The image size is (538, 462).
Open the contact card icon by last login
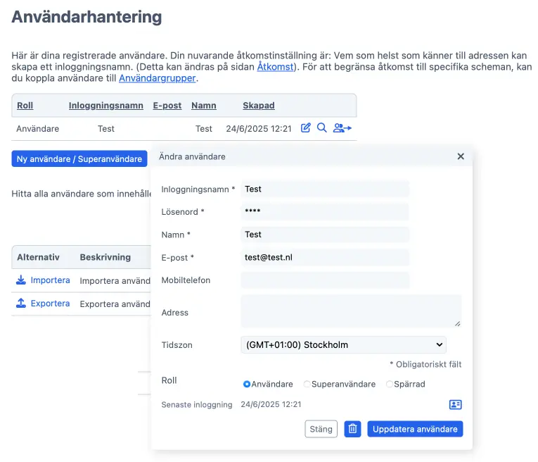[455, 404]
